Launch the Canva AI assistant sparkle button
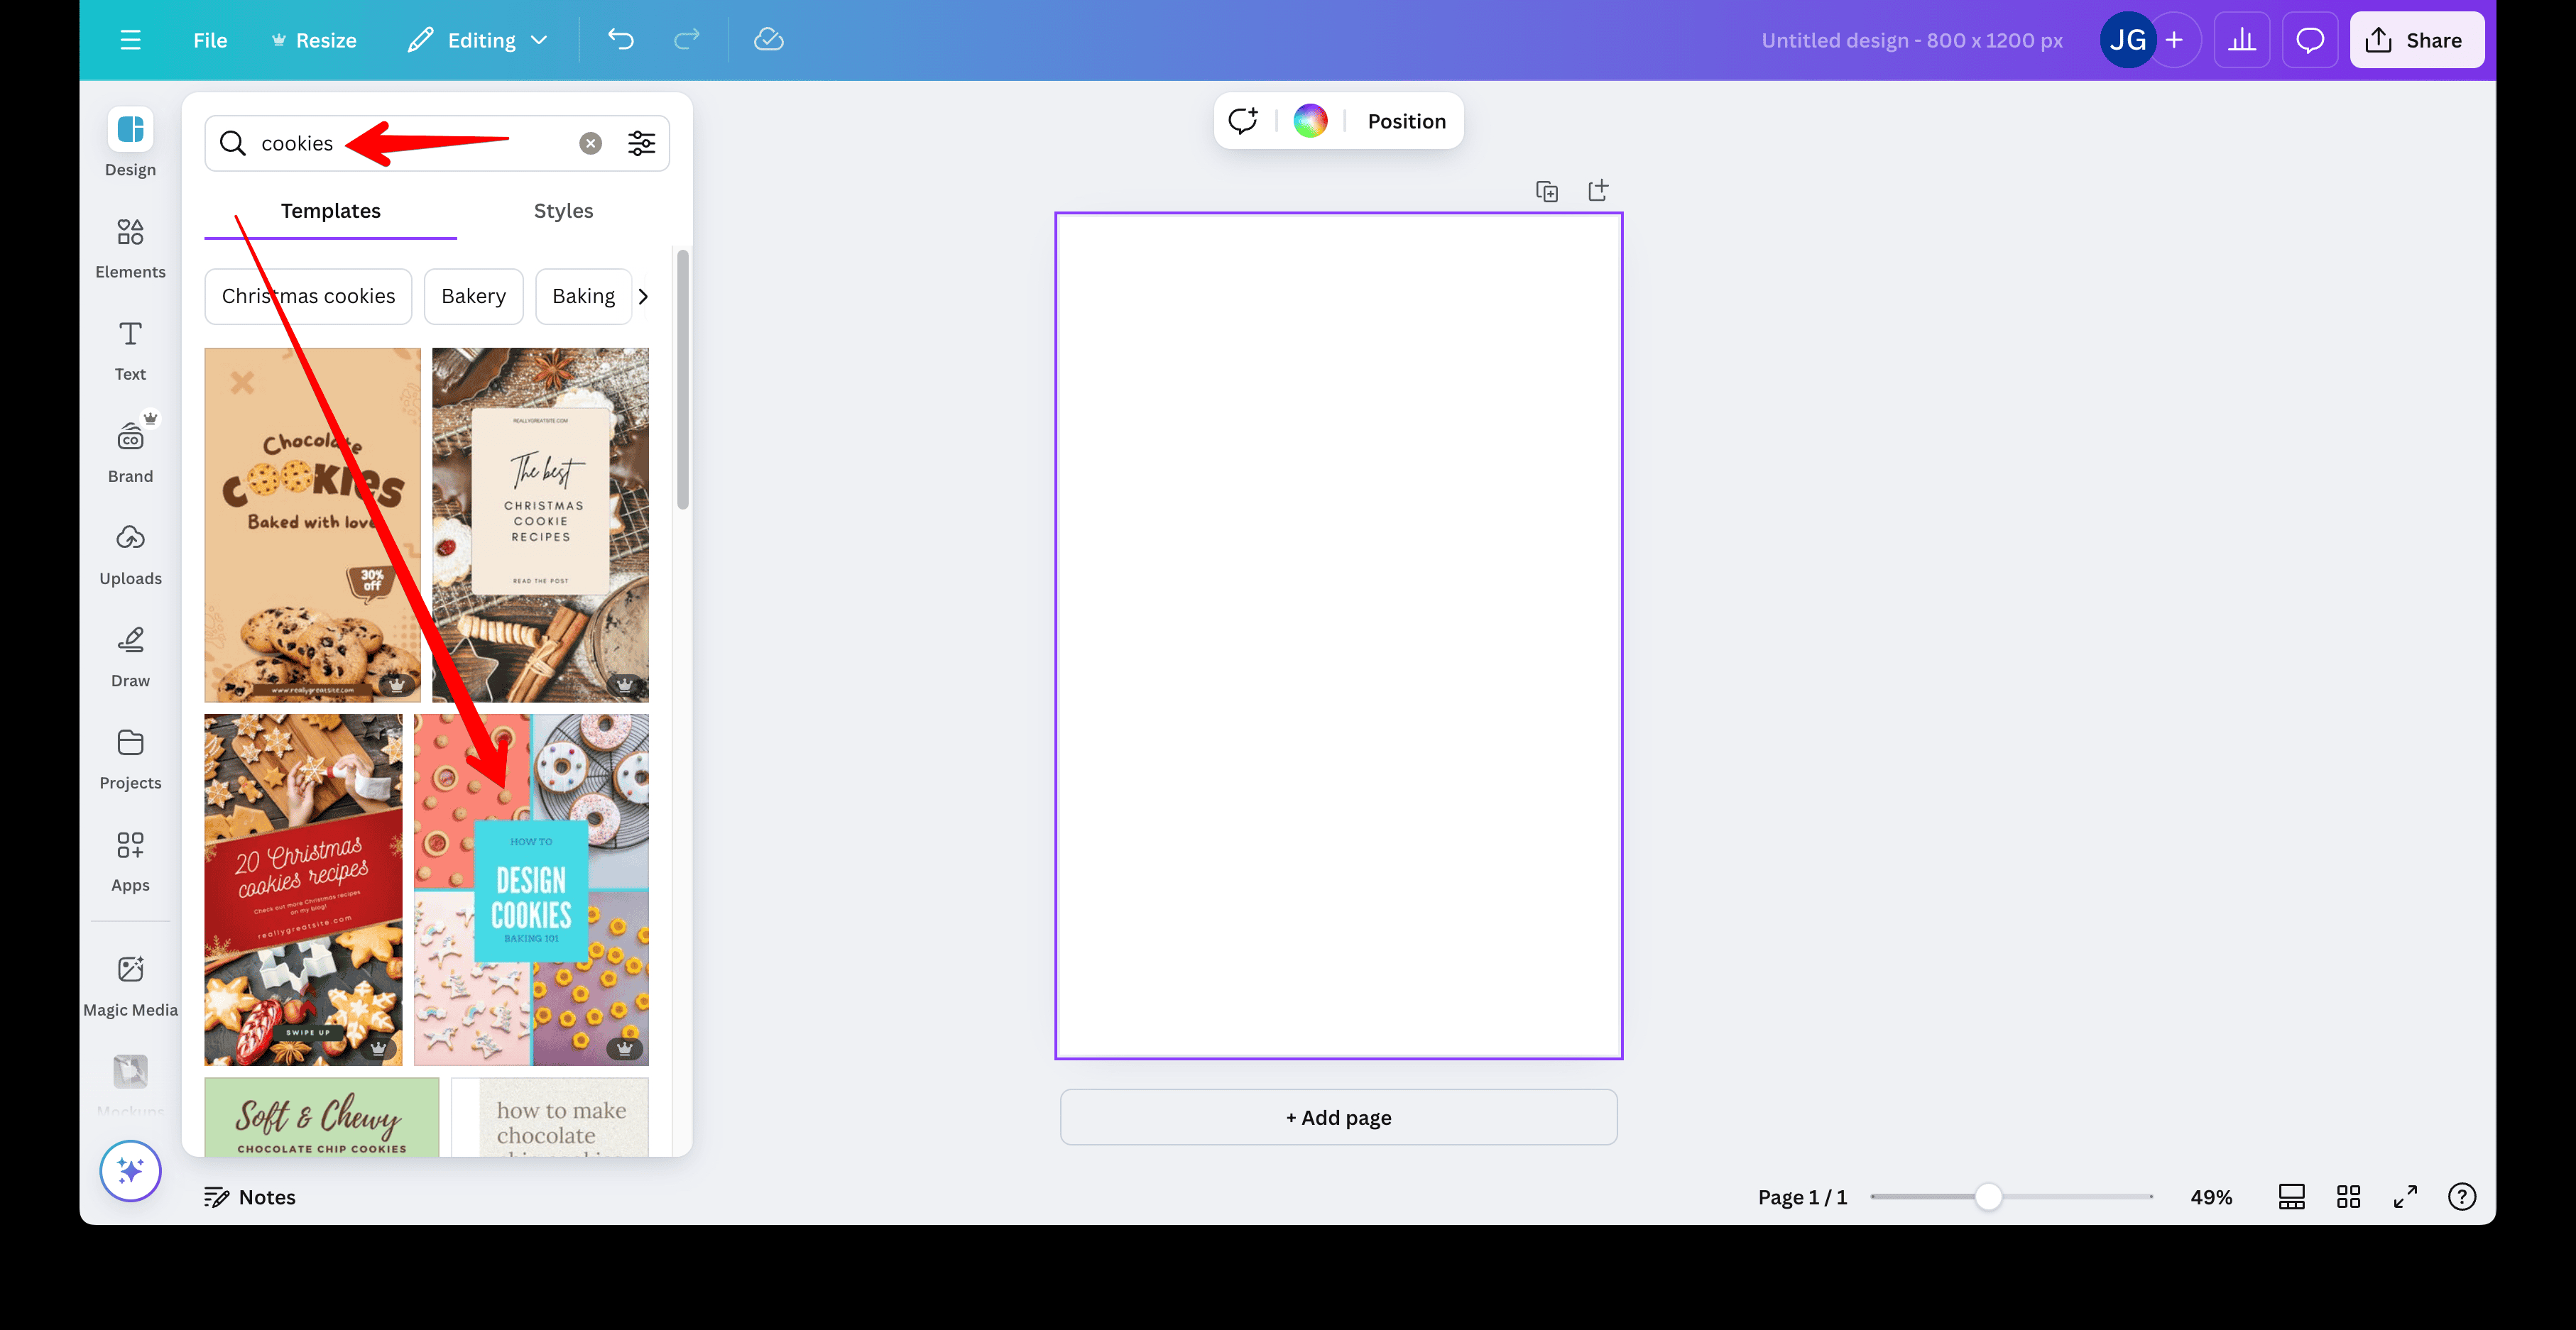The image size is (2576, 1330). (x=130, y=1170)
